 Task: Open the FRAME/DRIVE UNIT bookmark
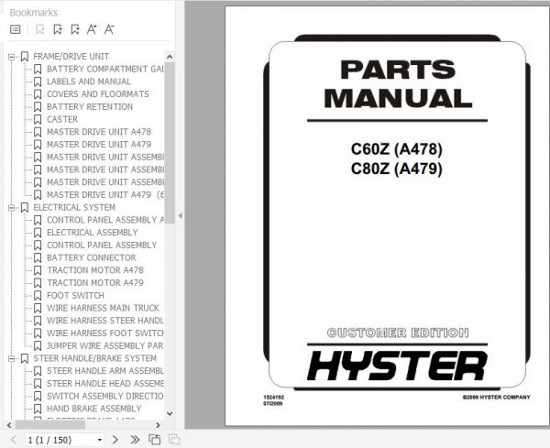[x=71, y=57]
